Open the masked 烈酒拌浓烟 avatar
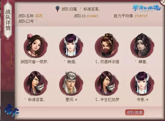 [107, 46]
